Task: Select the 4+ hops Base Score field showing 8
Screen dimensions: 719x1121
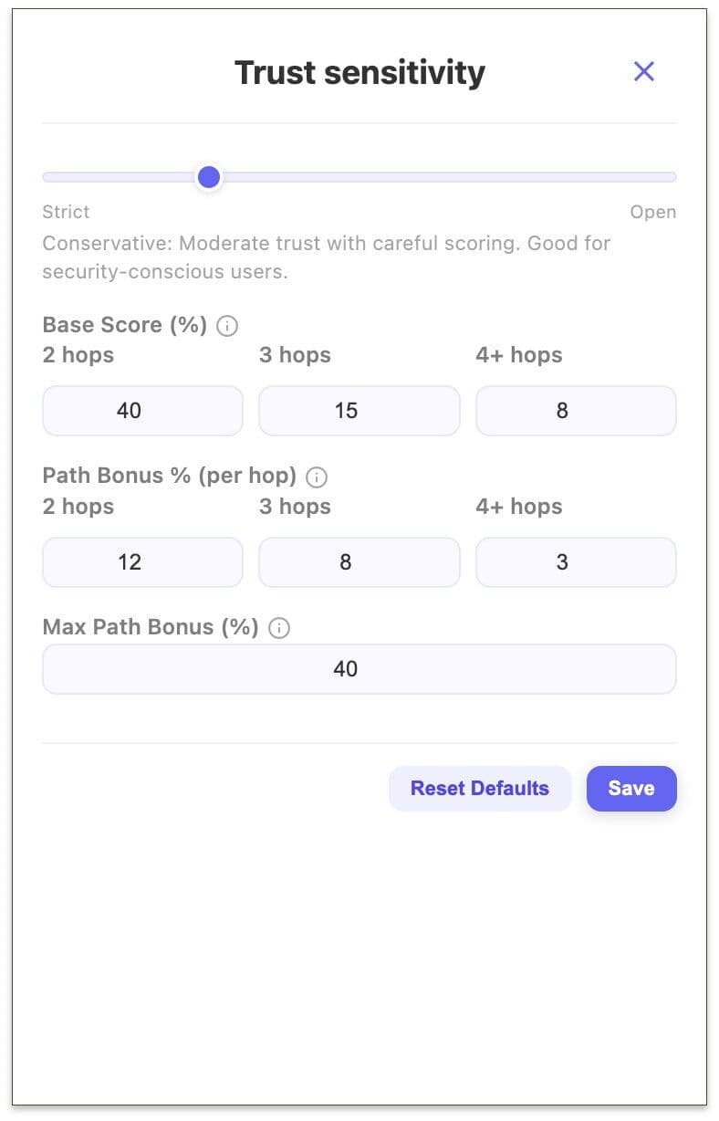Action: pyautogui.click(x=575, y=410)
